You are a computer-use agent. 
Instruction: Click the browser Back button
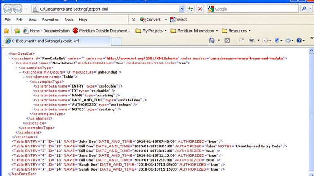pyautogui.click(x=8, y=9)
